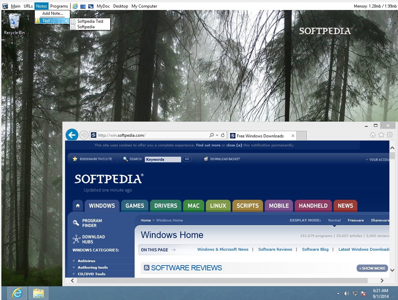
Task: Click the Show More button
Action: [373, 268]
